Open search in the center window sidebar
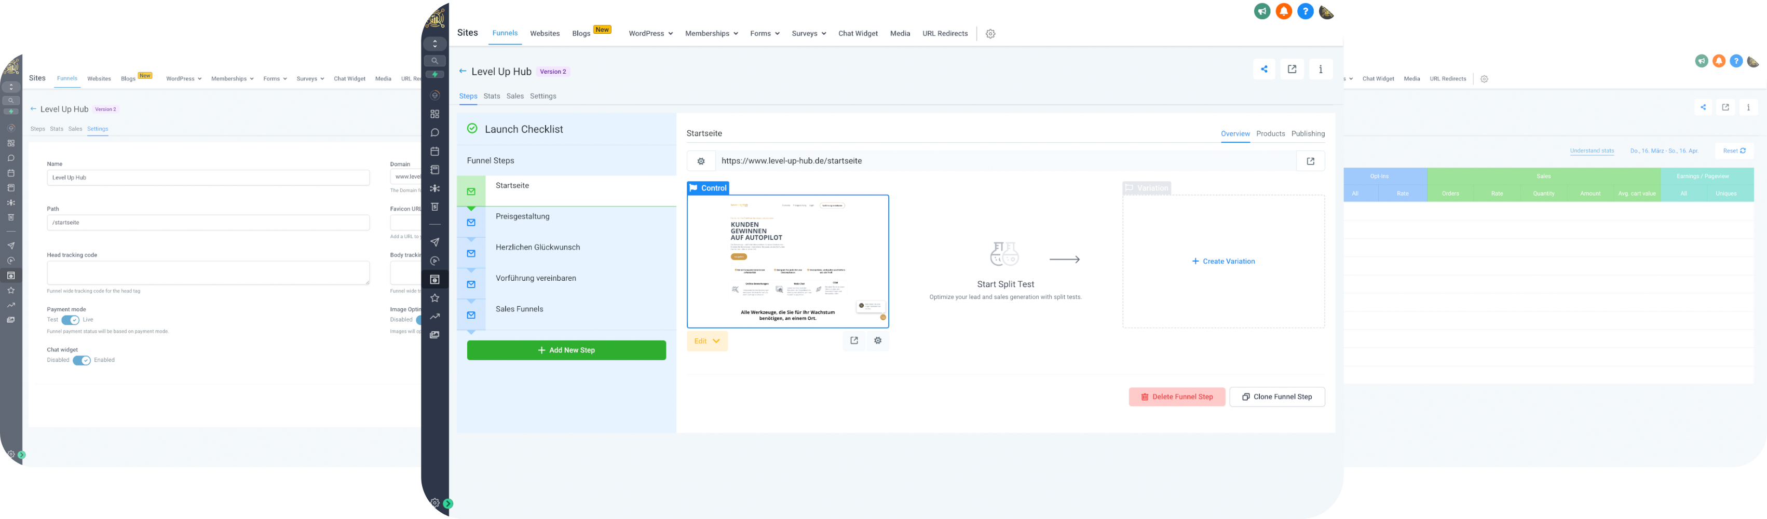This screenshot has height=519, width=1767. click(x=435, y=60)
